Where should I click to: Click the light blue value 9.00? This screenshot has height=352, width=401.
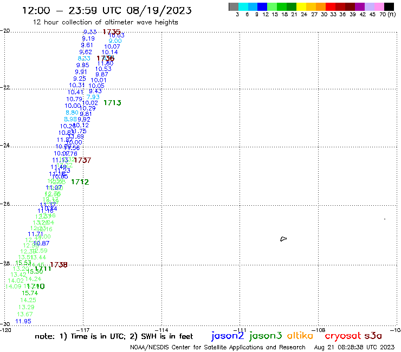coord(115,41)
